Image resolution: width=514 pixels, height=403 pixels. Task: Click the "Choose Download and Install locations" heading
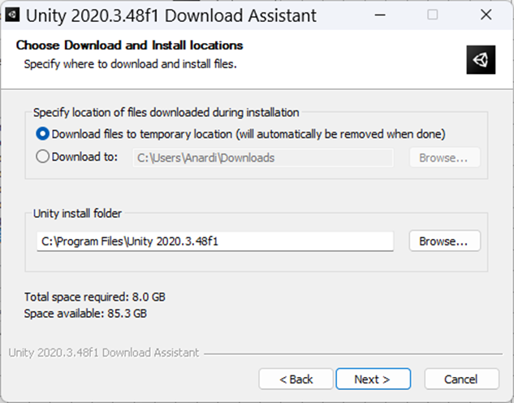click(129, 45)
